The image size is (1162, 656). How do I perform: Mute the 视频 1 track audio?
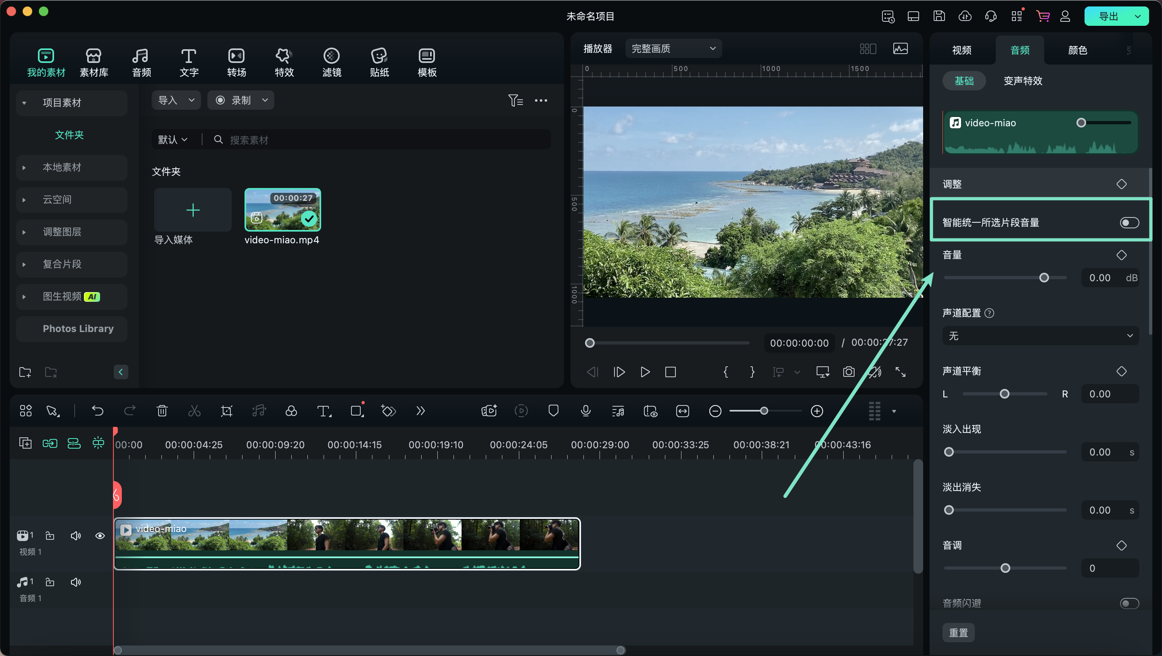click(x=75, y=535)
